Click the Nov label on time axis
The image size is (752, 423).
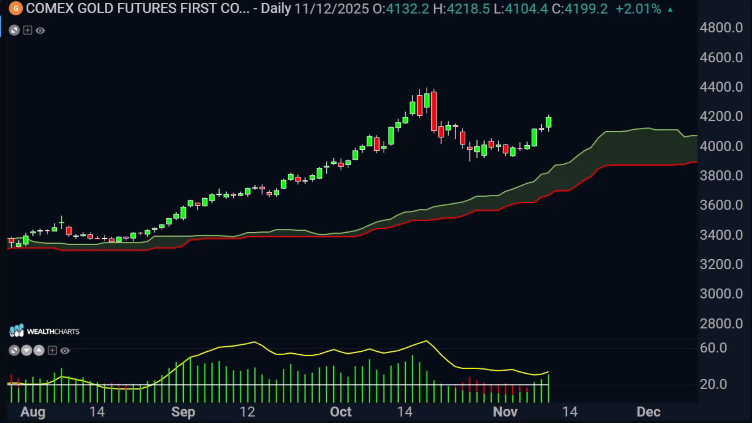point(505,412)
